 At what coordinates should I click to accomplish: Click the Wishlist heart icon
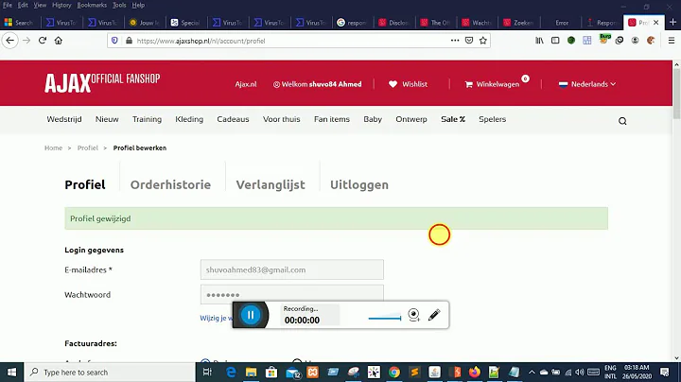point(393,84)
